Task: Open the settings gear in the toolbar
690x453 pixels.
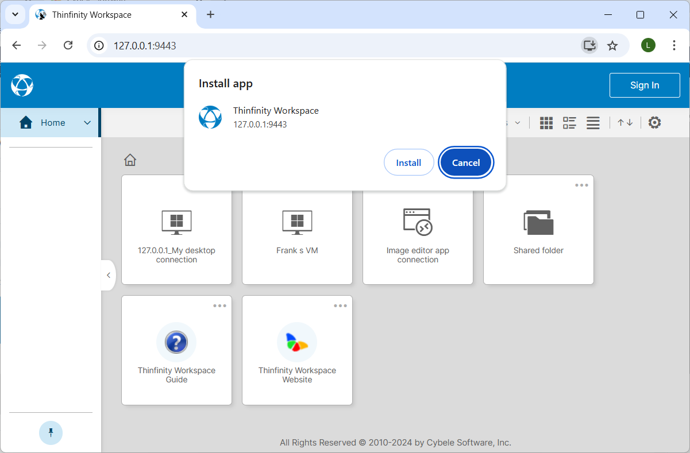Action: tap(654, 123)
